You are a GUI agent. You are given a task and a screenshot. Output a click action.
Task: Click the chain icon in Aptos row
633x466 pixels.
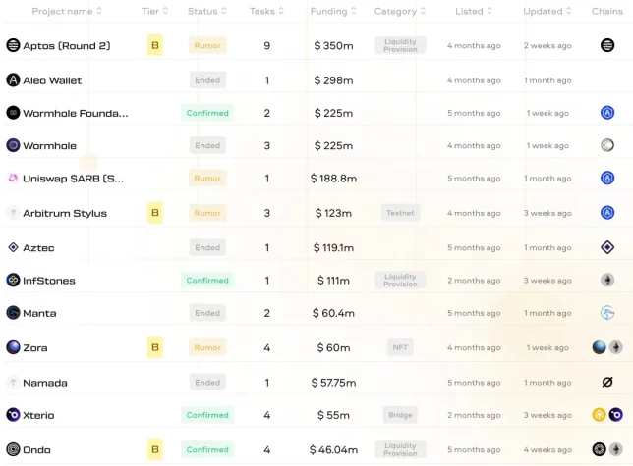(x=607, y=45)
